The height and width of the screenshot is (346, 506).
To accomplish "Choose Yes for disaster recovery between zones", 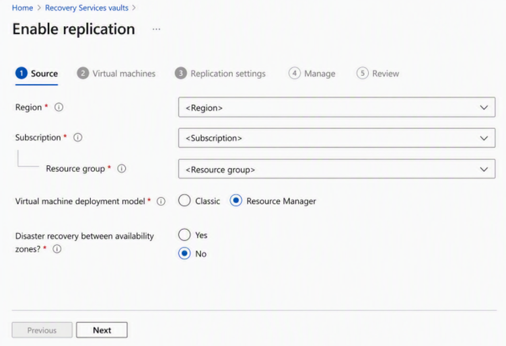I will coord(184,235).
